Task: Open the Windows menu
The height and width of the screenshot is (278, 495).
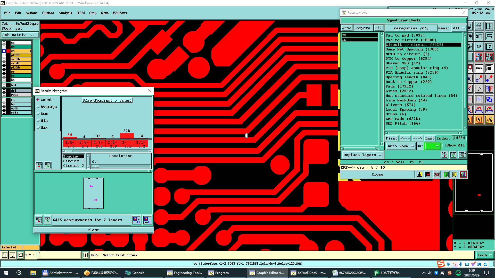Action: [120, 13]
